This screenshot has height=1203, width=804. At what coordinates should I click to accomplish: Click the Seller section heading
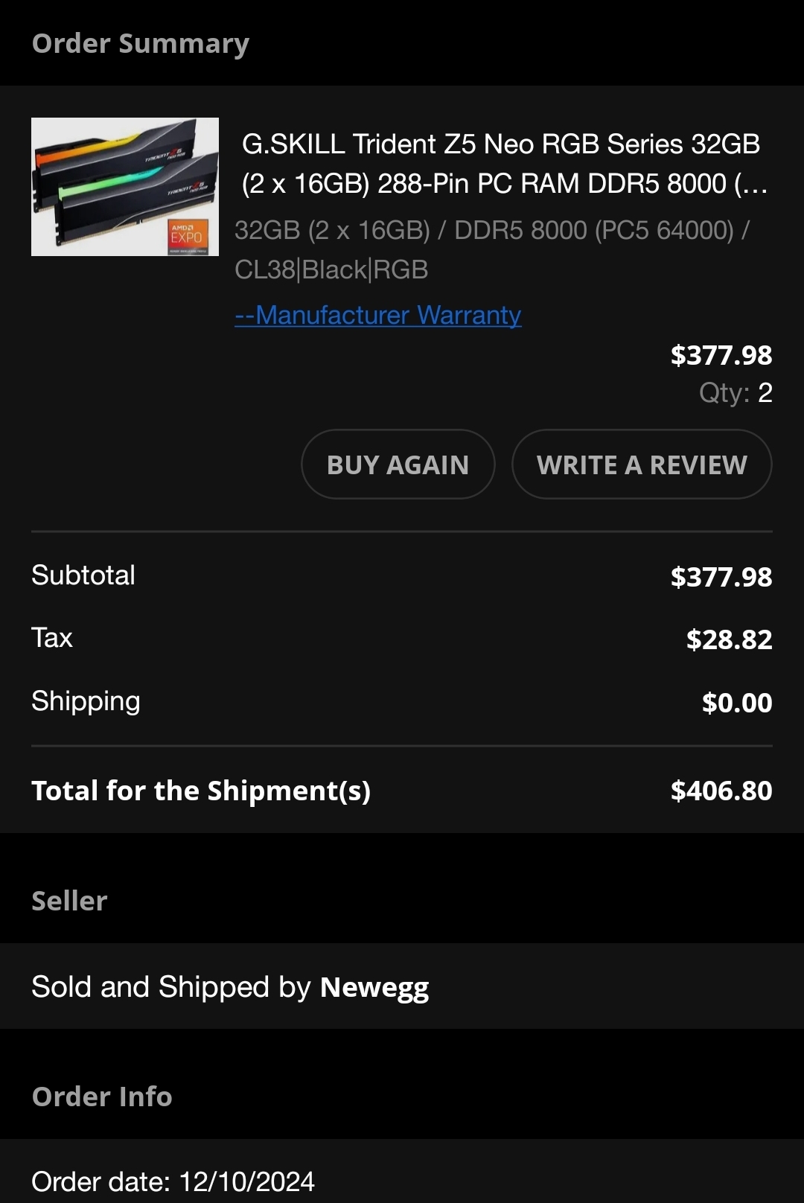pyautogui.click(x=69, y=901)
